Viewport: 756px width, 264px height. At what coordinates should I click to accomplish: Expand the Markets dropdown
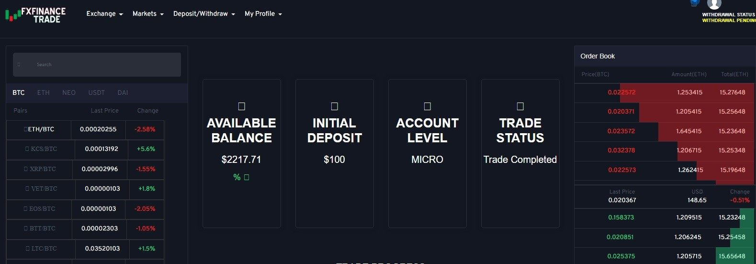(148, 14)
